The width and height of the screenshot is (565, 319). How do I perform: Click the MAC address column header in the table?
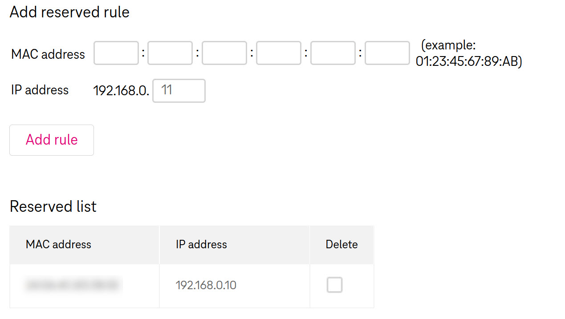(58, 244)
